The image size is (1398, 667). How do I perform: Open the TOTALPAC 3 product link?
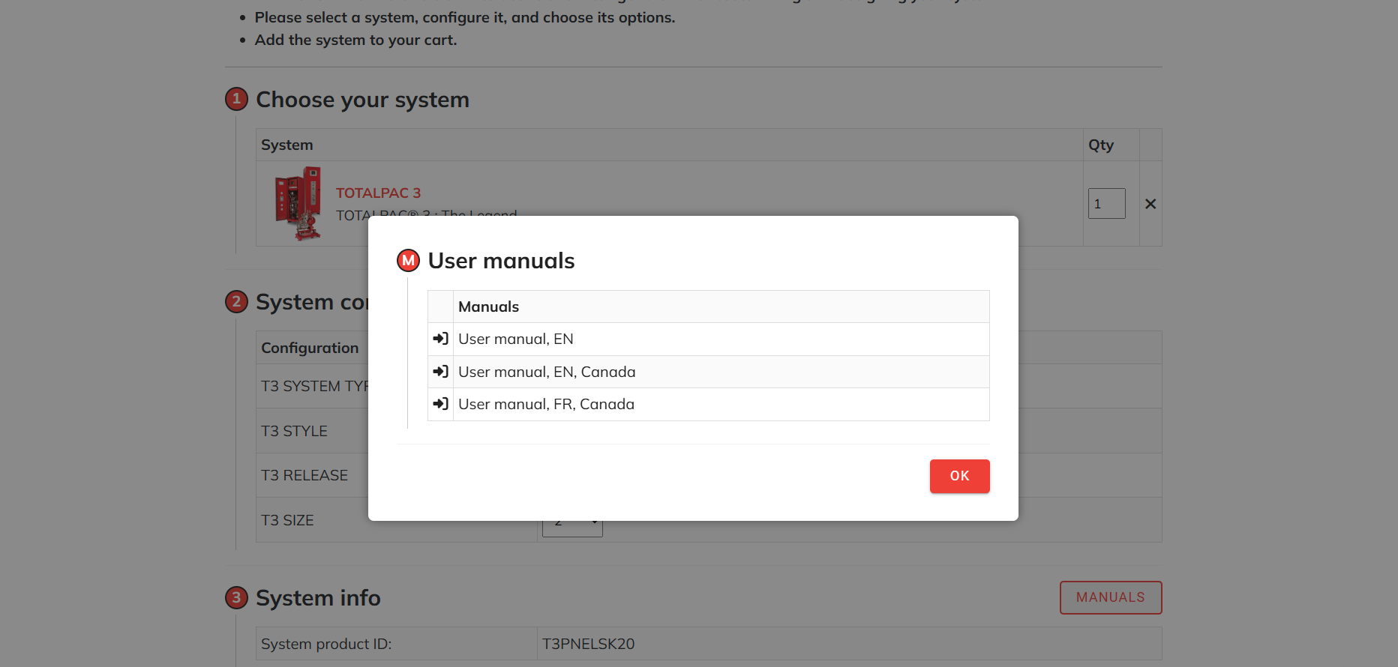pos(378,193)
